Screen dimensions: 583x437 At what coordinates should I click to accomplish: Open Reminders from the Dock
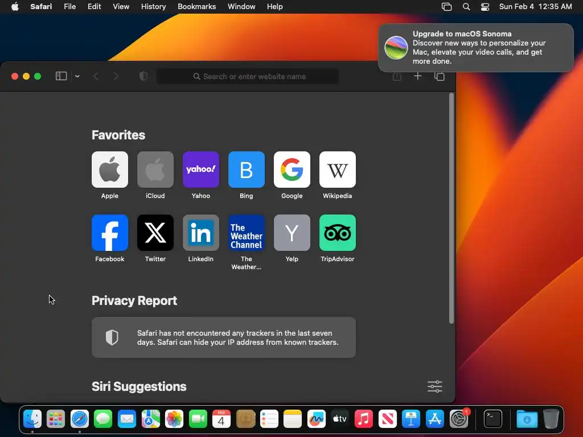(269, 419)
